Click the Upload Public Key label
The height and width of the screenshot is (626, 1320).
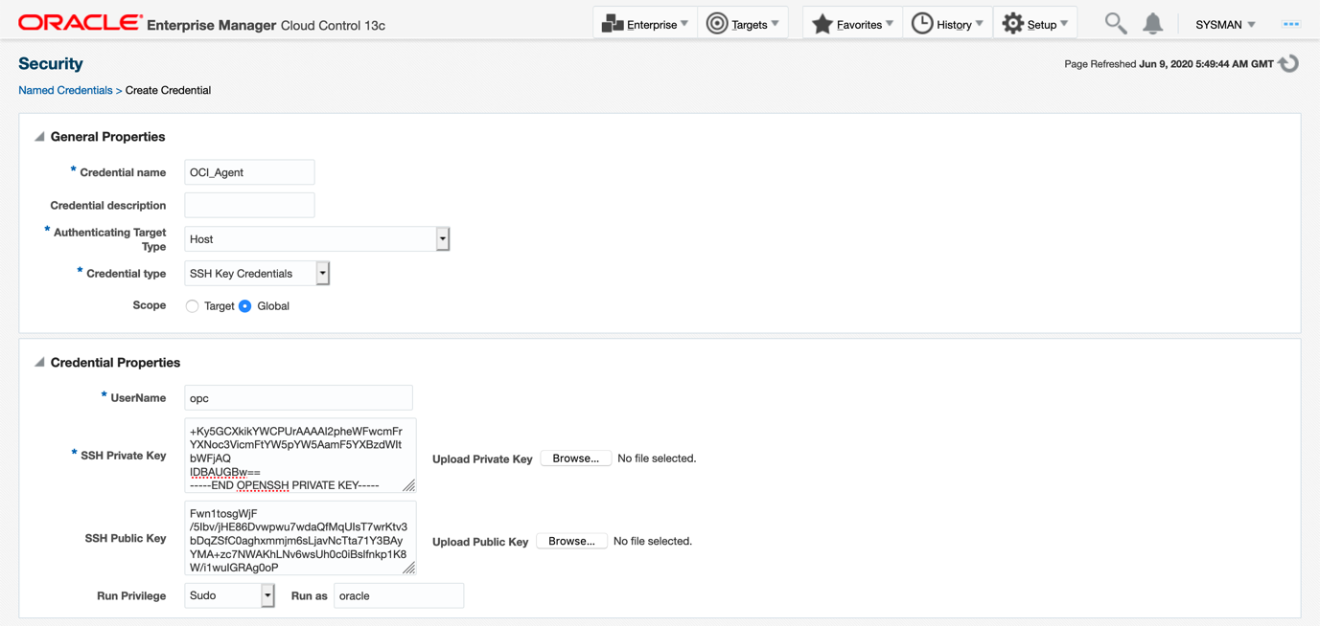click(x=480, y=542)
